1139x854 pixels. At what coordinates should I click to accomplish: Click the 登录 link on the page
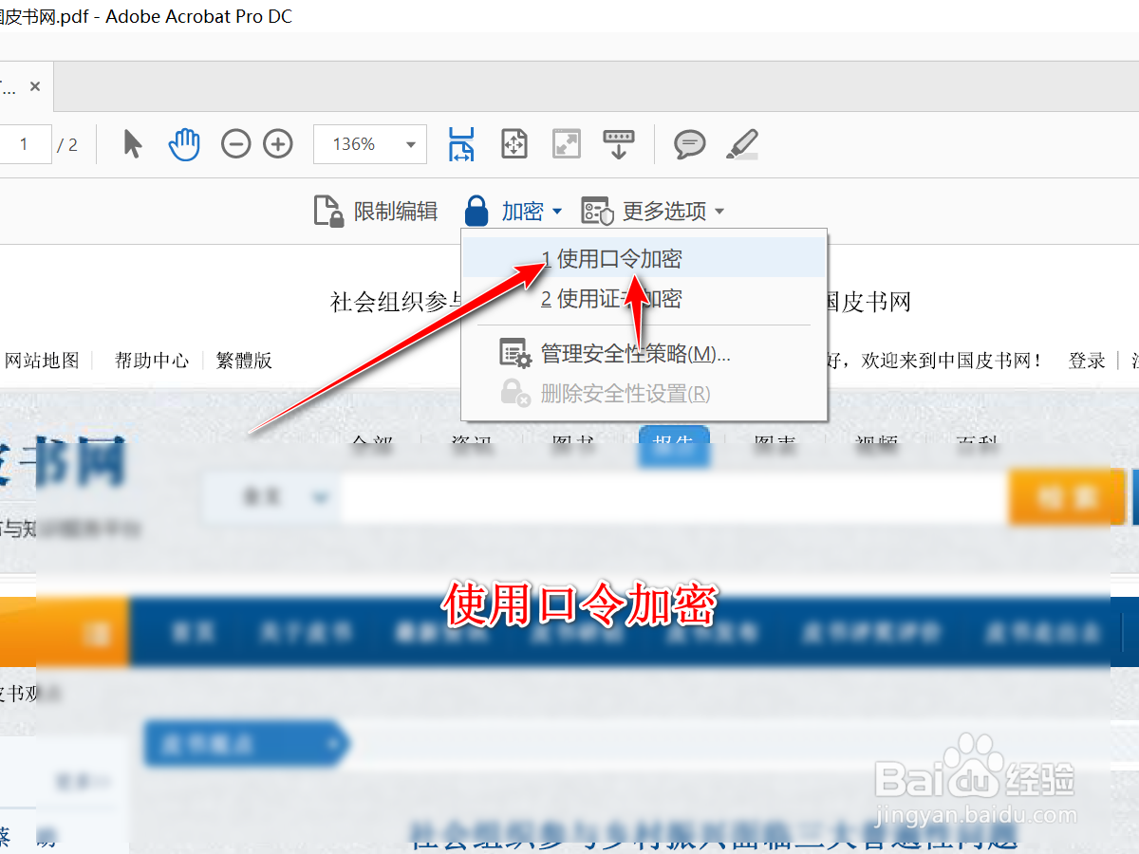[x=1086, y=361]
